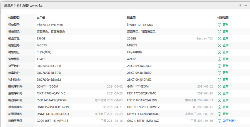The height and width of the screenshot is (127, 250).
Task: Click factory mainboard serial F3X117706KQPV1MC
Action: [x=51, y=93]
